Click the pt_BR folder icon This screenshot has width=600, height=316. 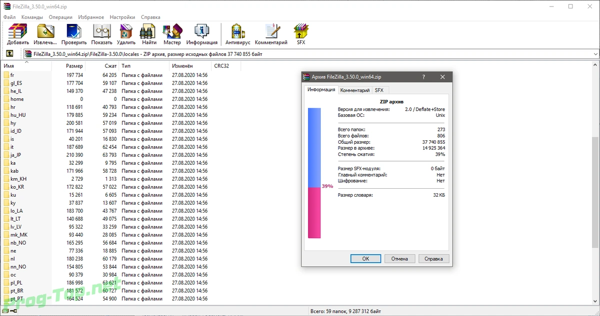click(x=6, y=291)
